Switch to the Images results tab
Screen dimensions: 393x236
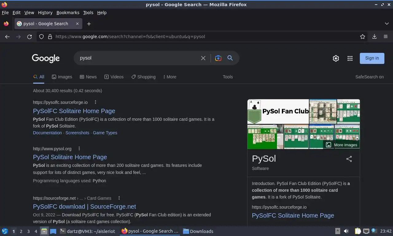coord(62,77)
